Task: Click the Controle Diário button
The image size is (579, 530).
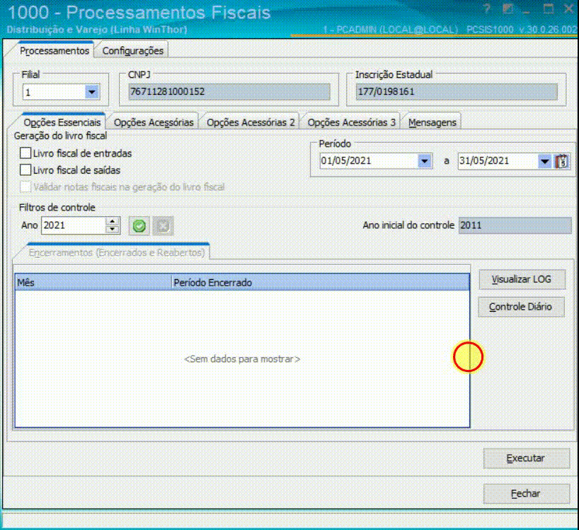Action: point(521,307)
